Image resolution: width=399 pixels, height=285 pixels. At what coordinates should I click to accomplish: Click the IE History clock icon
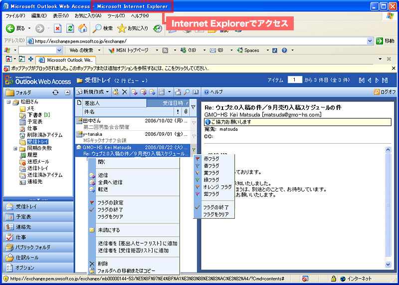point(158,28)
